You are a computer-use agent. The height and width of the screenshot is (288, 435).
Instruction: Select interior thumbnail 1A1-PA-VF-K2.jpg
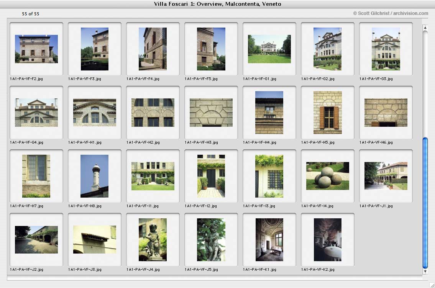328,239
